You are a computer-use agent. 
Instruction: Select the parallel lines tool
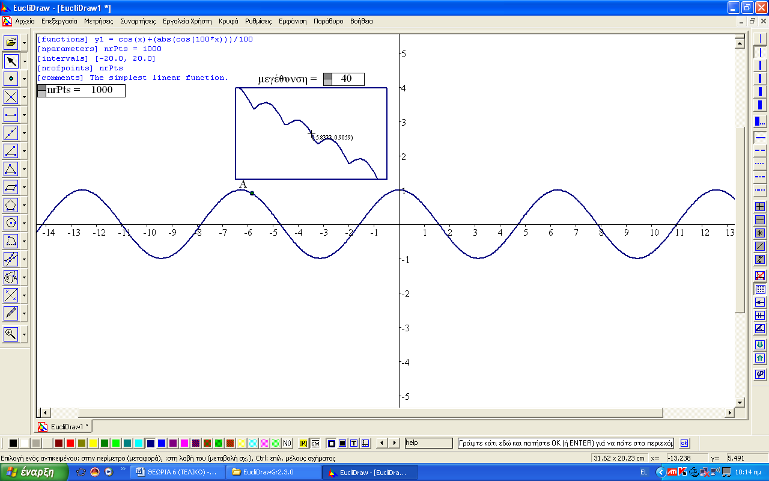pyautogui.click(x=11, y=259)
